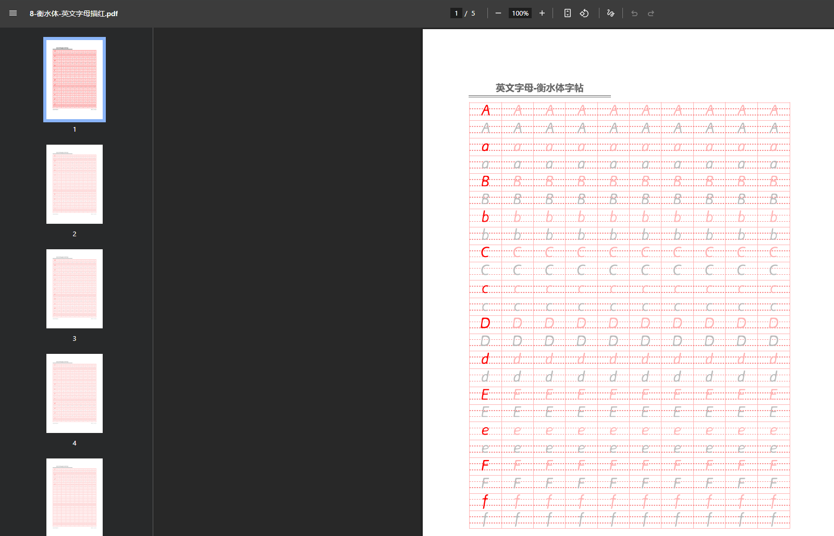Click the document title 英文字母-衡水体字帖
Screen dimensions: 834x536
click(539, 88)
